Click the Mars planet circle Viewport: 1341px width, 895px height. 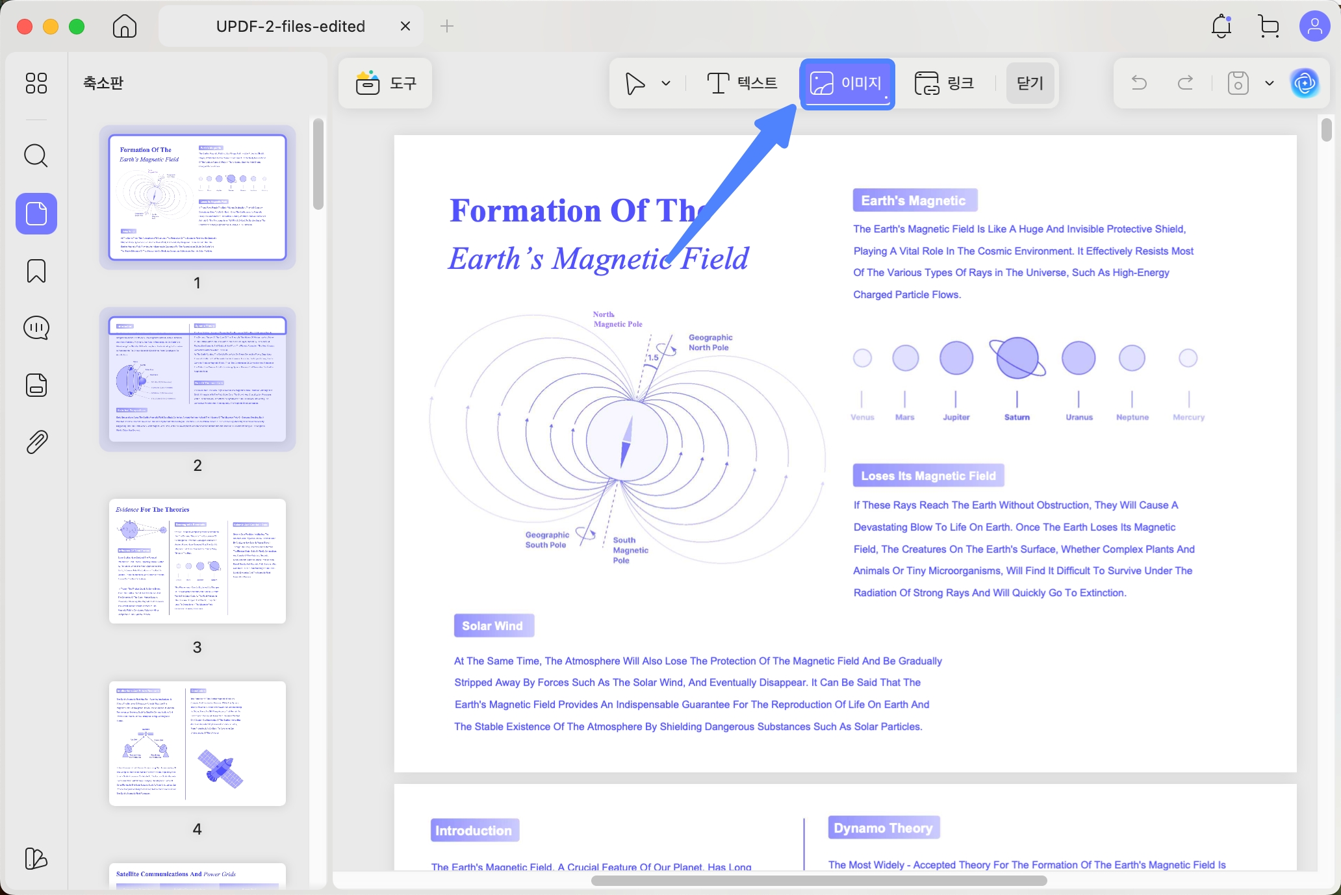pos(905,358)
